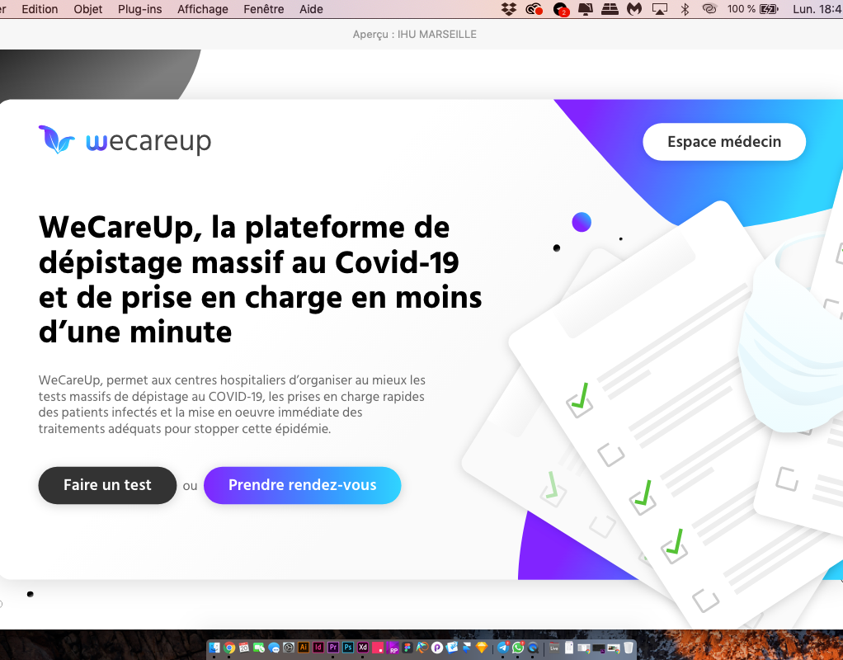The height and width of the screenshot is (660, 843).
Task: Open Telegram from the Dock
Action: click(x=502, y=648)
